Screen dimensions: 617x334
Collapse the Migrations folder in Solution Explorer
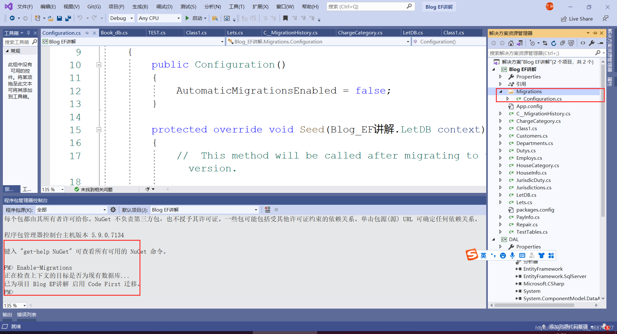coord(501,92)
